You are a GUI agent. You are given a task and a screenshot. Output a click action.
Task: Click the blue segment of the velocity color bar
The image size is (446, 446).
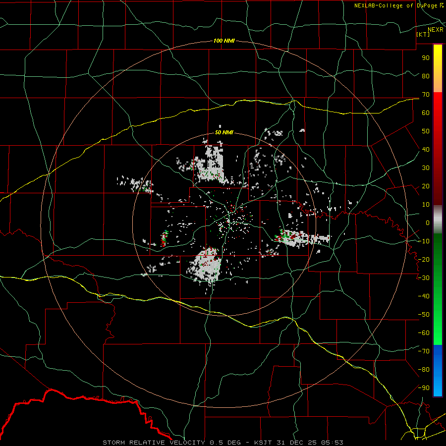[x=438, y=371]
